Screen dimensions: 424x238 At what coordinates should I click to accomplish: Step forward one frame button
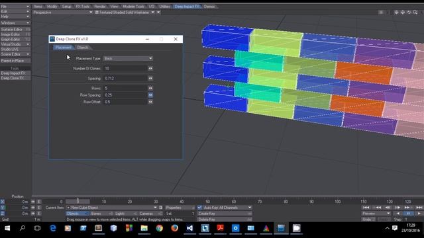pos(397,208)
